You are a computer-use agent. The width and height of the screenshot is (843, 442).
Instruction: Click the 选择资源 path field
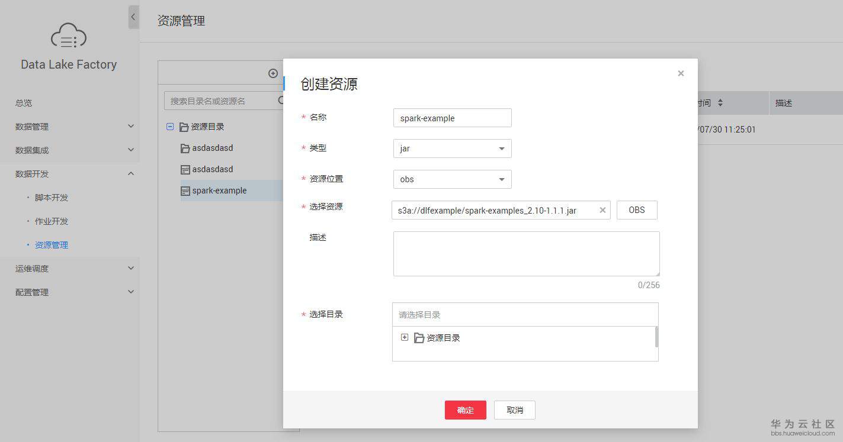[501, 210]
